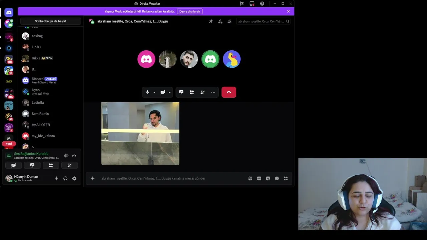The image size is (427, 240).
Task: Open the server icon with the 35 badge
Action: click(9, 117)
